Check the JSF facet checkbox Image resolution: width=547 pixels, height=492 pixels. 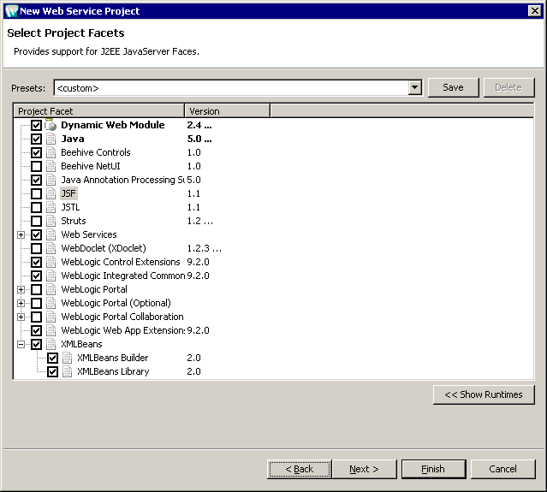pos(36,193)
